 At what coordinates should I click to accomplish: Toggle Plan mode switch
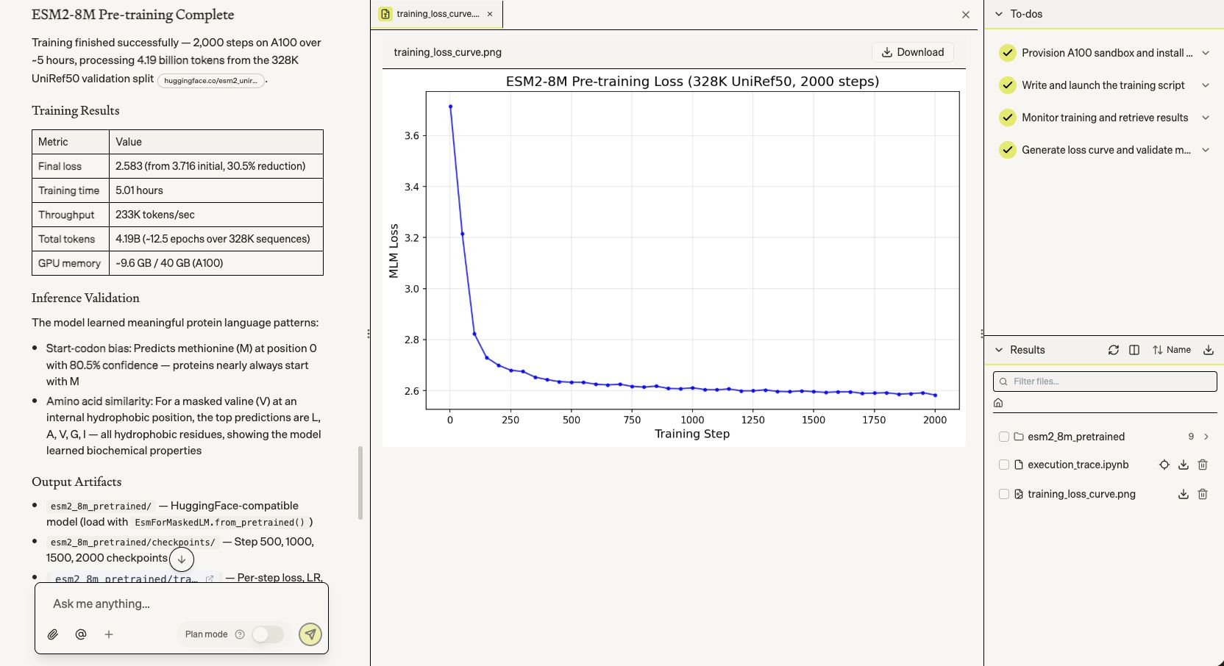(x=268, y=634)
